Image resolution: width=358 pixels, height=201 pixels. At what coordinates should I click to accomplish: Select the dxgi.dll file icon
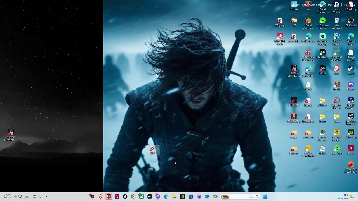point(322,150)
